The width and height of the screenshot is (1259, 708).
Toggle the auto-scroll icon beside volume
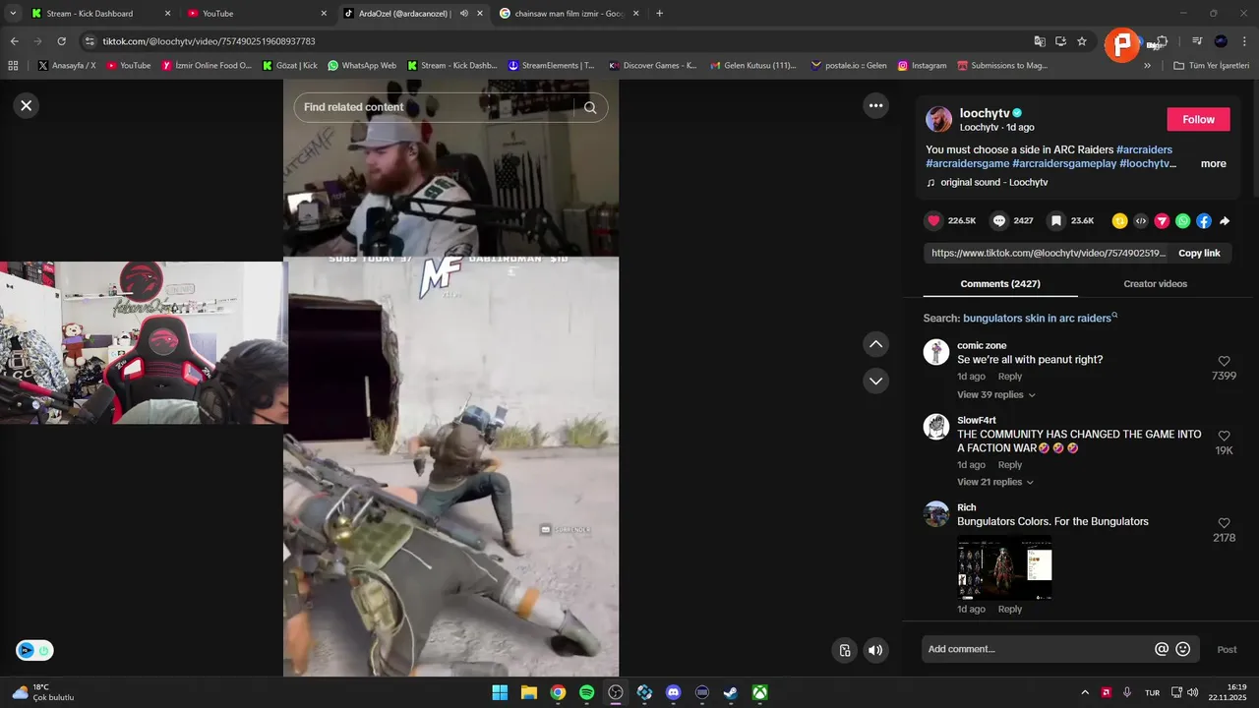pos(845,650)
